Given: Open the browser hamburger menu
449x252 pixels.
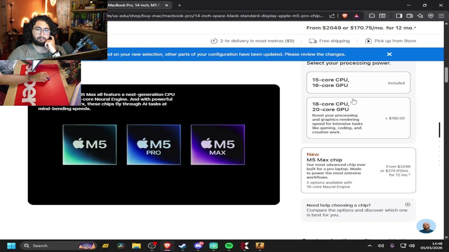Looking at the screenshot, I should click(x=441, y=16).
